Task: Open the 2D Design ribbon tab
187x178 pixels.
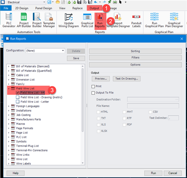Action: click(22, 8)
